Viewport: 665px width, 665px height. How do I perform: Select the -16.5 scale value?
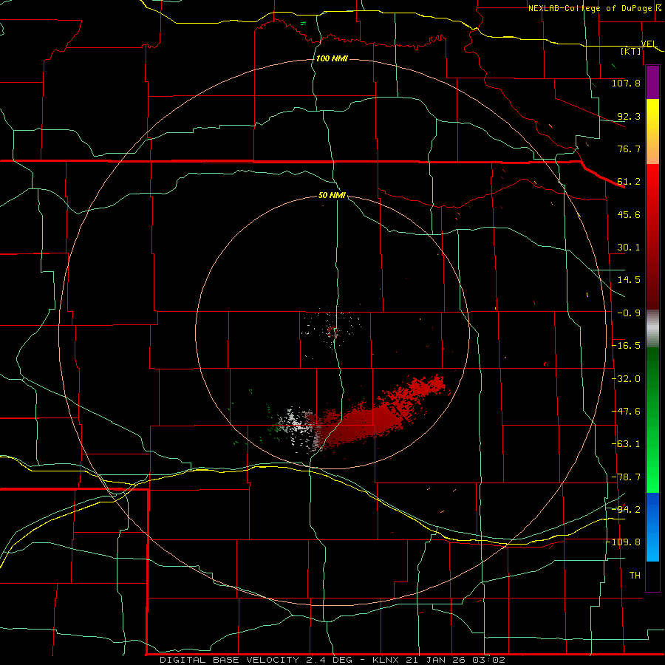[x=626, y=346]
